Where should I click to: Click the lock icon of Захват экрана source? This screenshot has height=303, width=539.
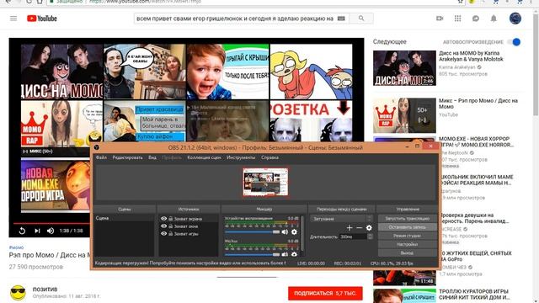coord(170,219)
